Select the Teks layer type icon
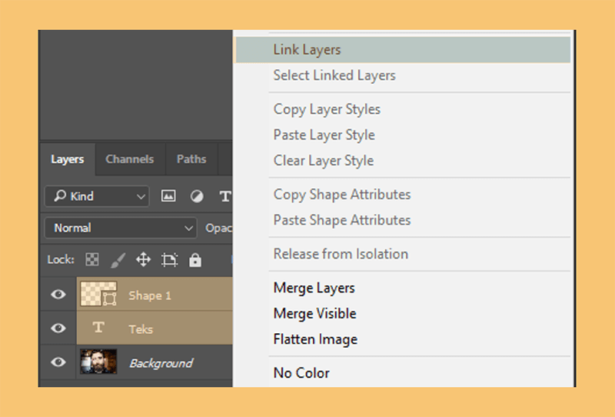The image size is (615, 417). (98, 327)
